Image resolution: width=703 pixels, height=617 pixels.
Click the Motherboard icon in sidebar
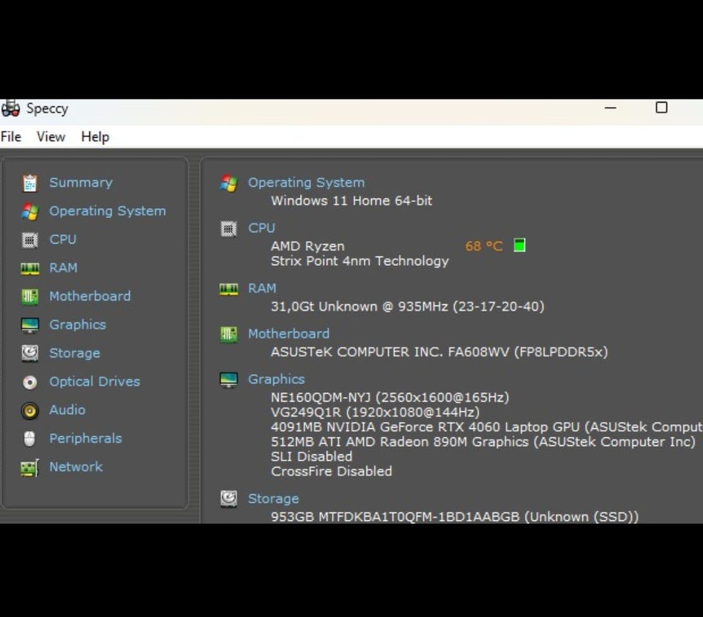(x=30, y=297)
